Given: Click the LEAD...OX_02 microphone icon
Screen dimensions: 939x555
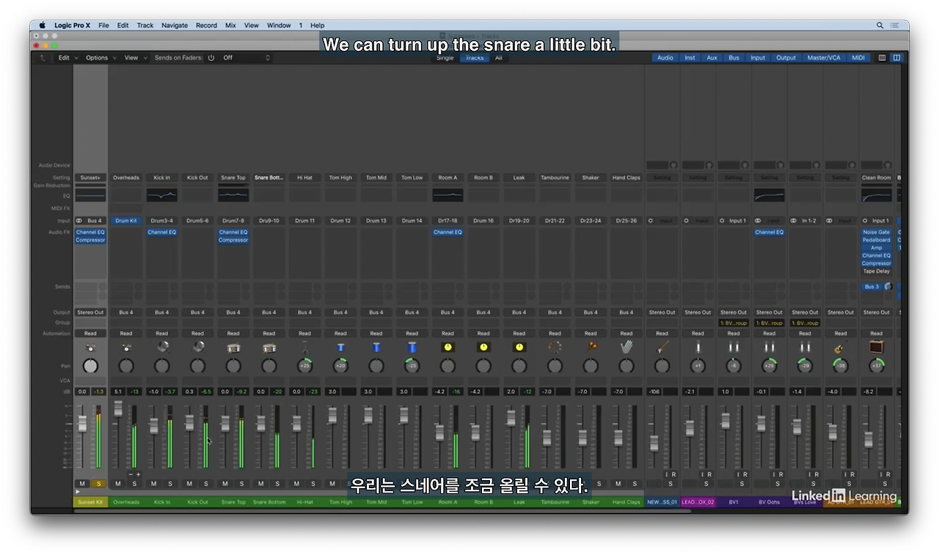Looking at the screenshot, I should (x=698, y=347).
